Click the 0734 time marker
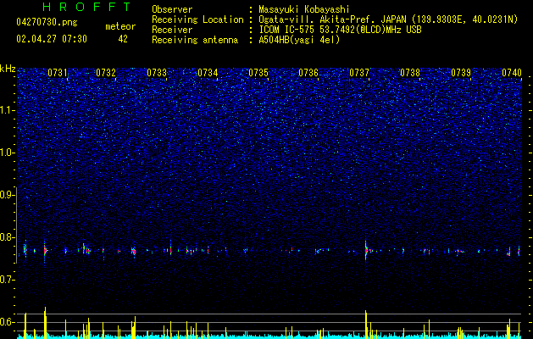 (208, 73)
